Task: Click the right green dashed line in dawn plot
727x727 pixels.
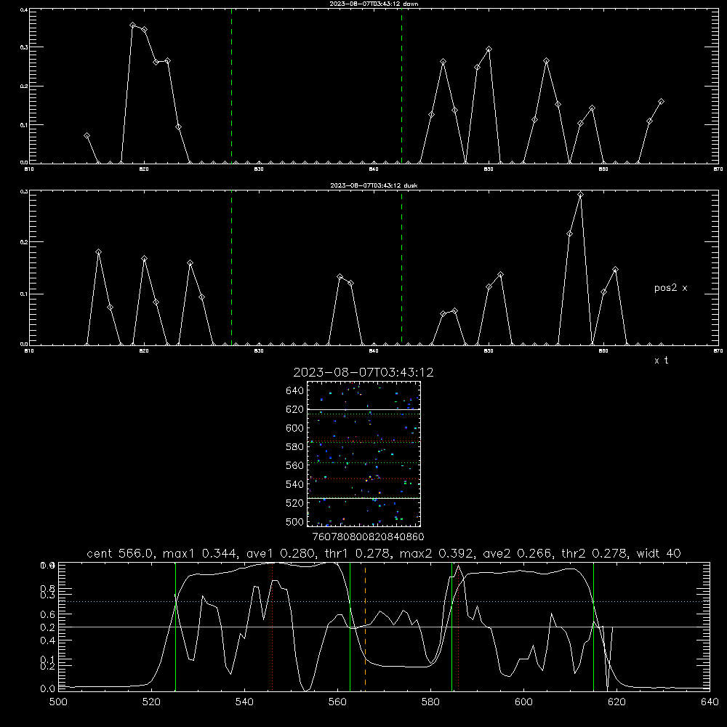Action: (x=401, y=86)
